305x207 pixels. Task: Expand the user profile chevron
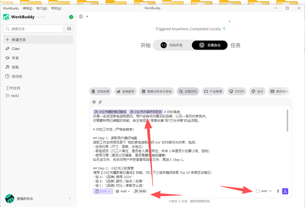70,199
